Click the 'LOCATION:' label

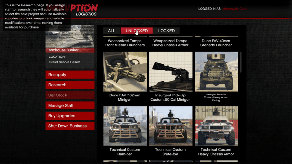click(57, 57)
